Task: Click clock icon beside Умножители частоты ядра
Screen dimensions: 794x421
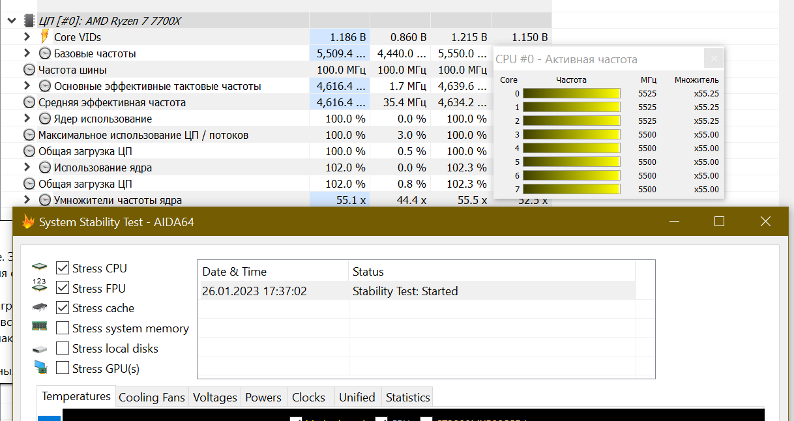Action: (45, 200)
